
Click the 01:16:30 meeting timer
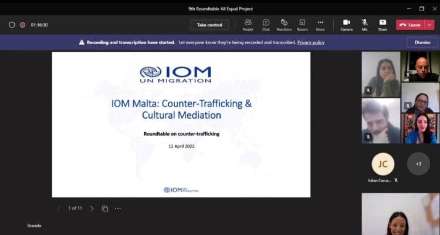click(39, 25)
